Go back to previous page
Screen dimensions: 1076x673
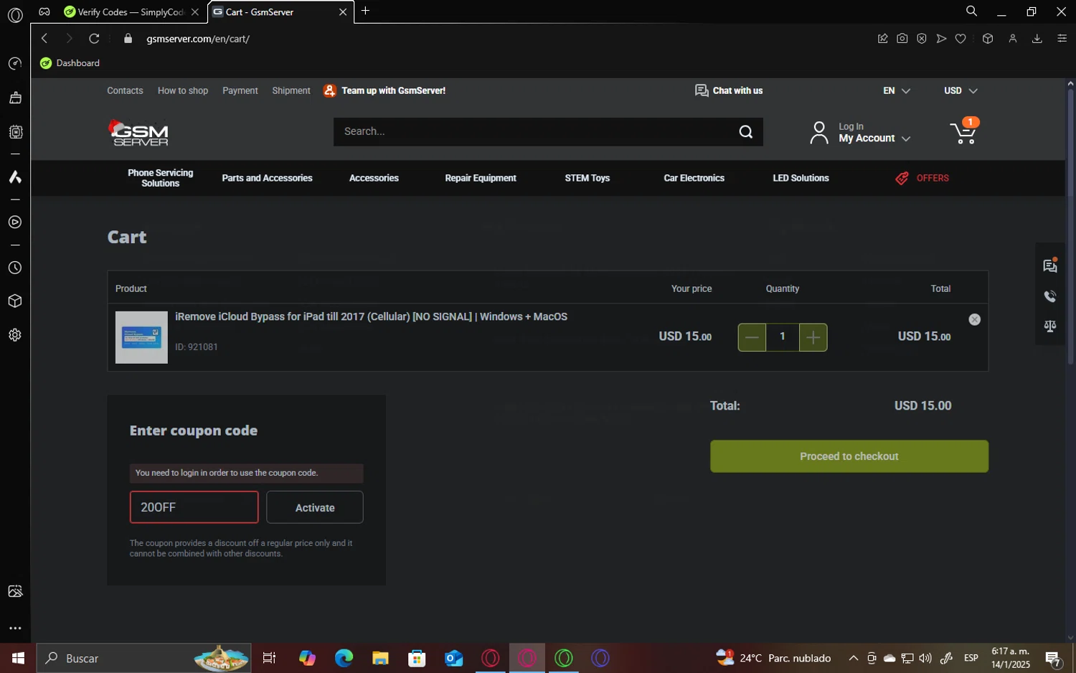[44, 39]
